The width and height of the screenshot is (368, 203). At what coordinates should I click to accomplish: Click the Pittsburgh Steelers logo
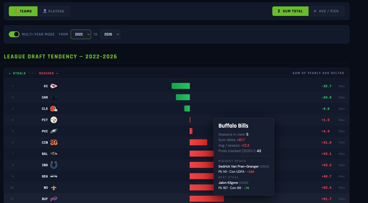(x=54, y=120)
